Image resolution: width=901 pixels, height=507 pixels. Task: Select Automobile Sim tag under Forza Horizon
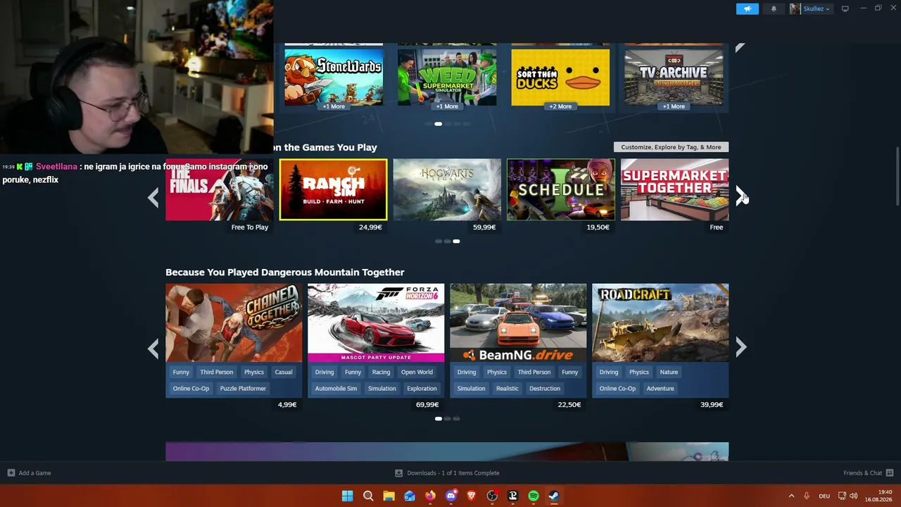pos(336,389)
